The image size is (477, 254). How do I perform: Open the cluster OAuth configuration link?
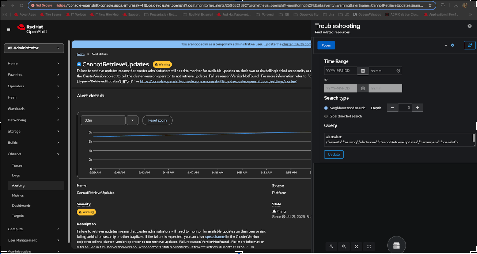(x=296, y=44)
